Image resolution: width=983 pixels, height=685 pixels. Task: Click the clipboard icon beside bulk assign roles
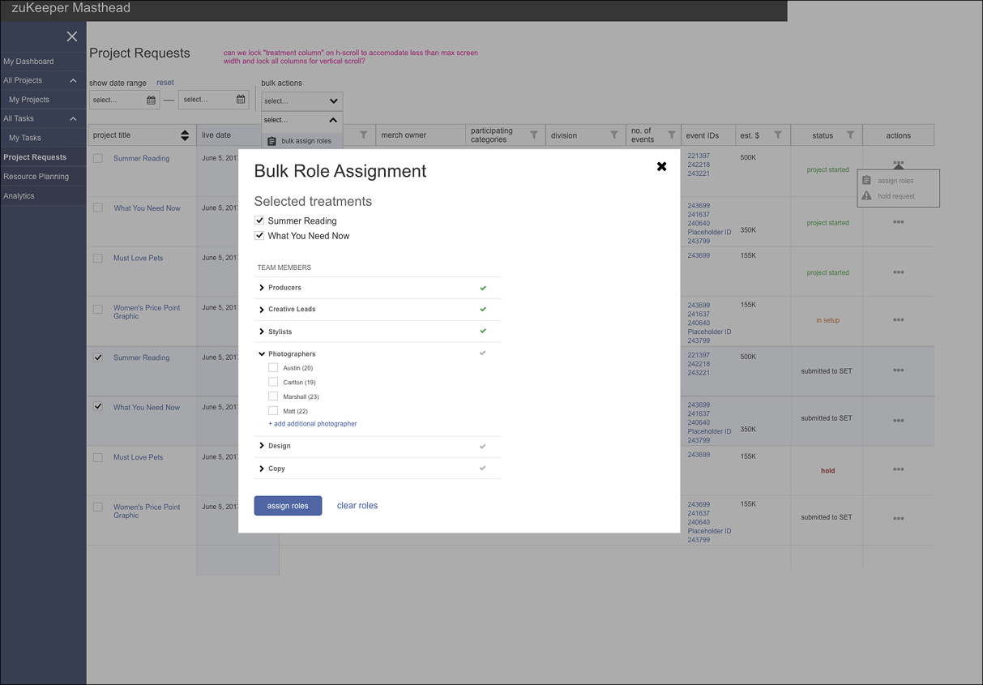[271, 139]
